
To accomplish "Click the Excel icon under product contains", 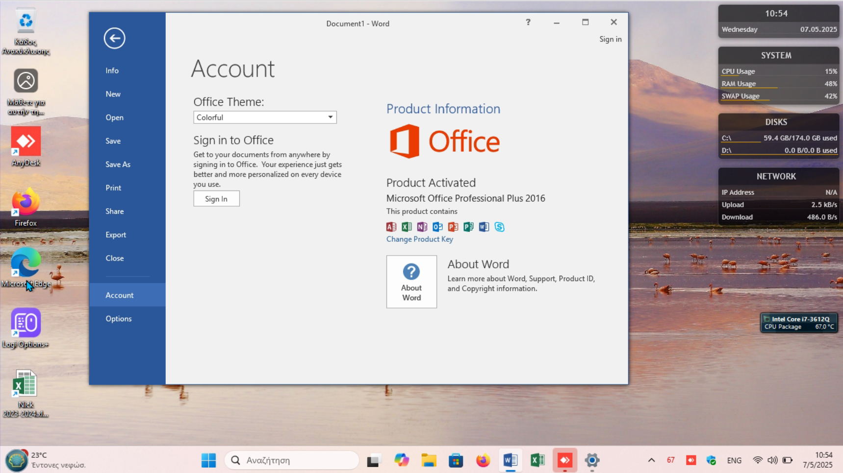I will tap(407, 227).
